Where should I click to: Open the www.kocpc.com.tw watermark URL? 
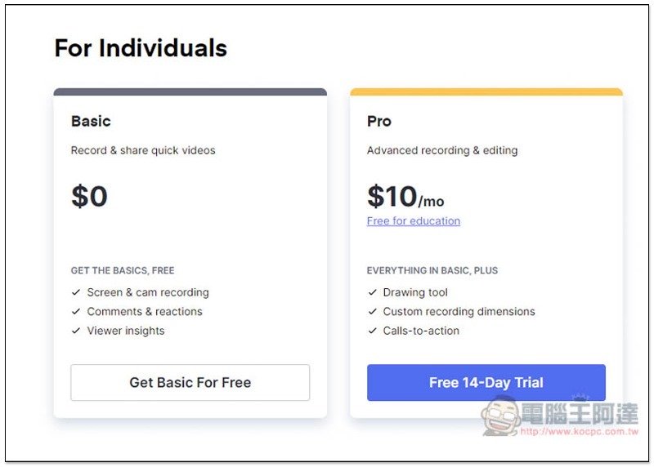(579, 430)
